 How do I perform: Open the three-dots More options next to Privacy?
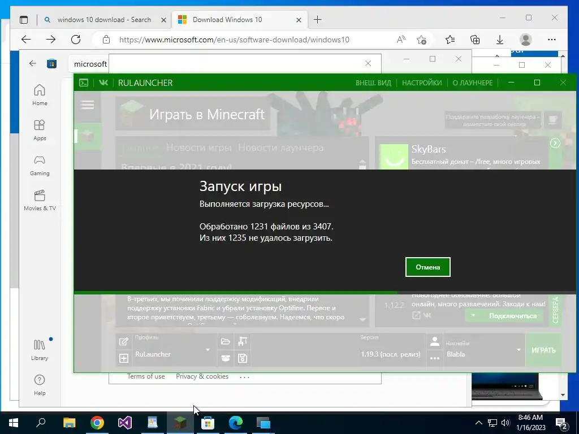pyautogui.click(x=244, y=377)
